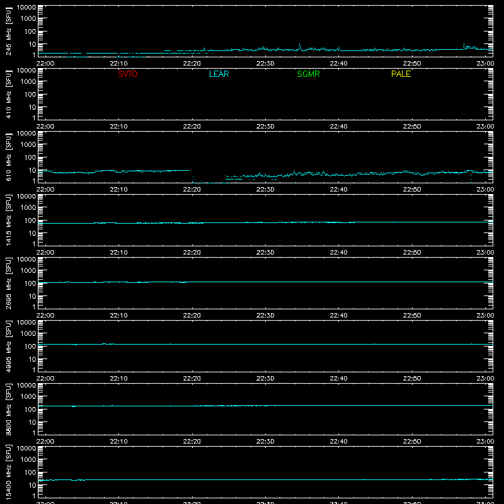
Task: Click 23:00 label under the 8800 MHz plot
Action: (x=485, y=442)
